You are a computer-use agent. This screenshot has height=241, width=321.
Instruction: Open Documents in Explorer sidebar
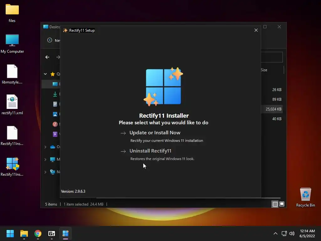coord(55,104)
